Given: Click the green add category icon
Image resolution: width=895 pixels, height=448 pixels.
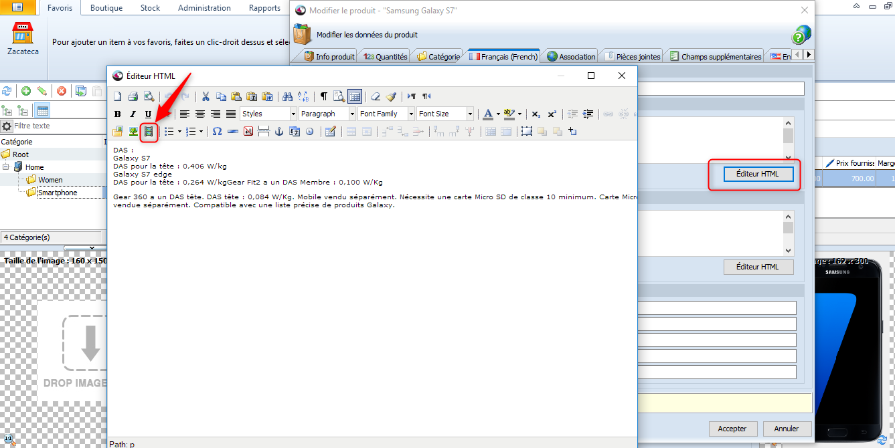Looking at the screenshot, I should pyautogui.click(x=26, y=92).
